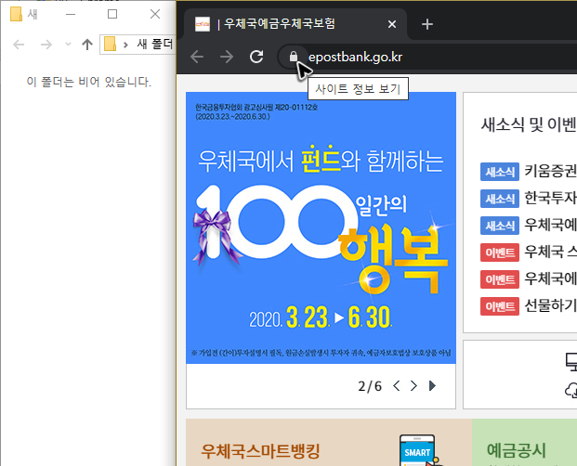The height and width of the screenshot is (466, 577).
Task: Minimize the File Explorer window
Action: pos(71,14)
